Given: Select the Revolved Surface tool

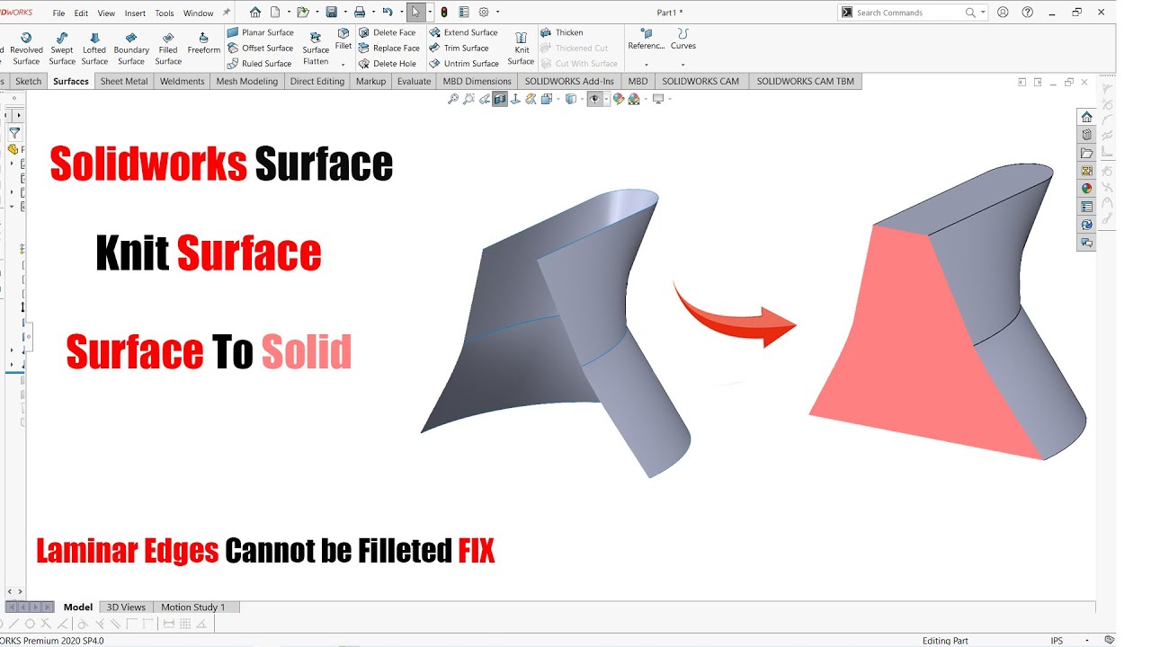Looking at the screenshot, I should click(26, 49).
